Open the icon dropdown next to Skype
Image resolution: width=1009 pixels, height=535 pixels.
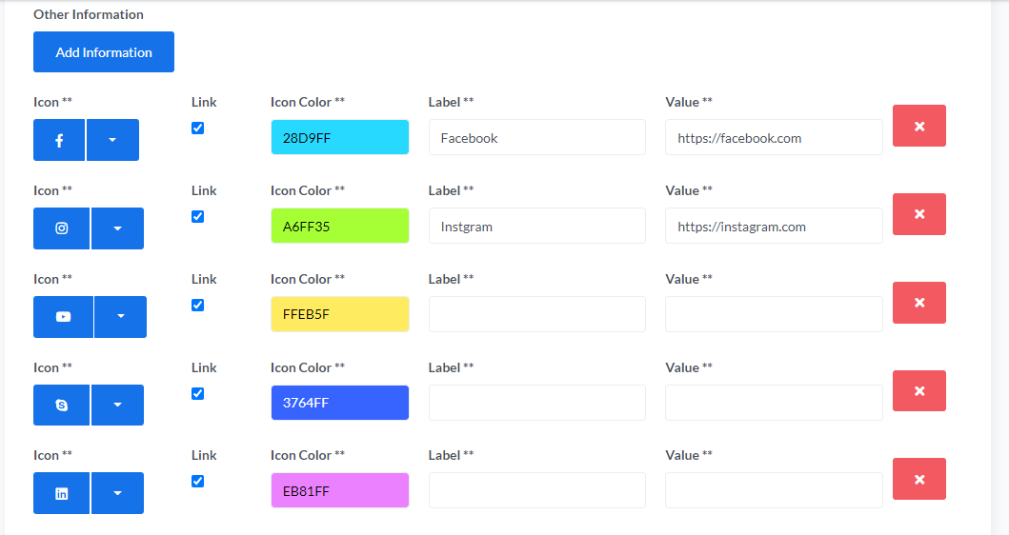coord(117,406)
